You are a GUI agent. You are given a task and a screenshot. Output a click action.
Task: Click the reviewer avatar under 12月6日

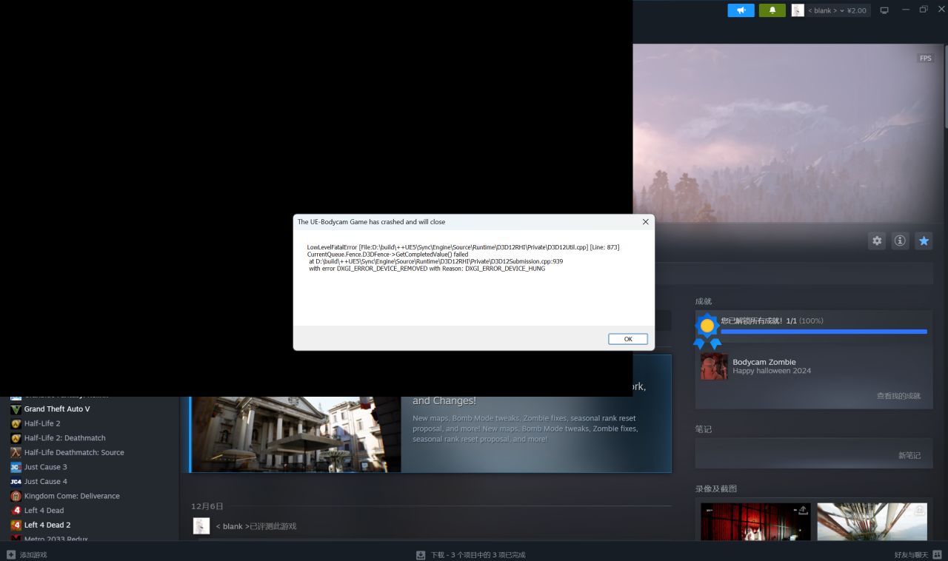pos(201,525)
